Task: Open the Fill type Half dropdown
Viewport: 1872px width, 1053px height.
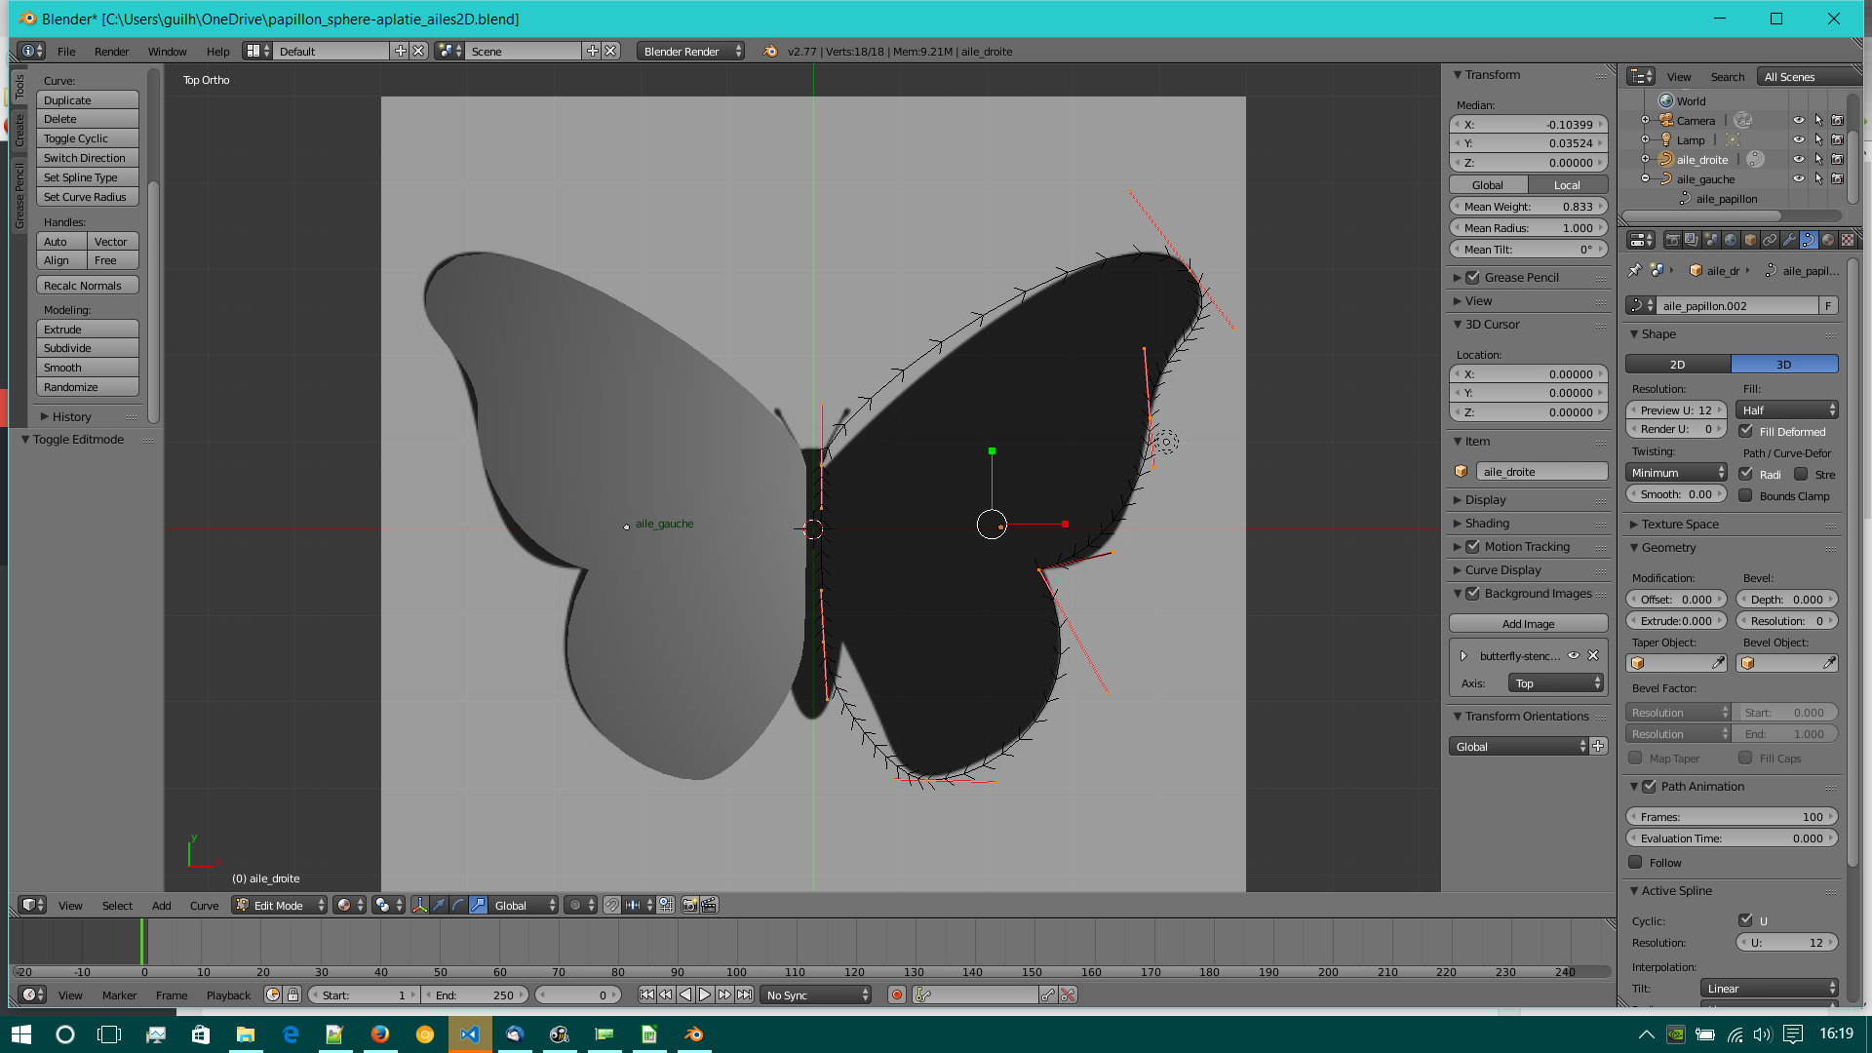Action: coord(1787,410)
